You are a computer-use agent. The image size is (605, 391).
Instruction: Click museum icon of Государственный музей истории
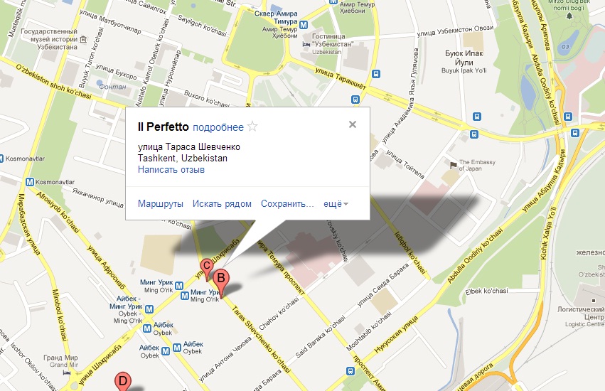pos(83,39)
